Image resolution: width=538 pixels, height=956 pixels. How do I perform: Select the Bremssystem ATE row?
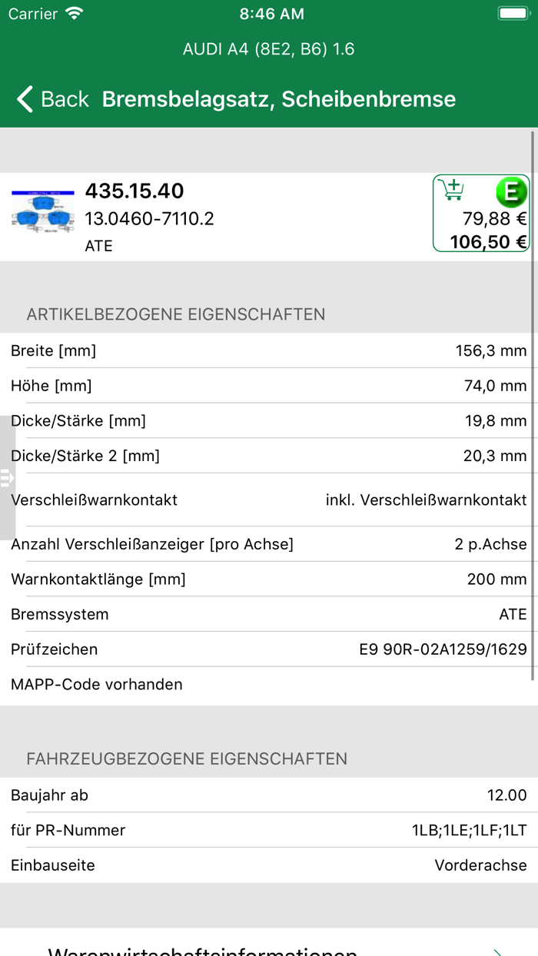pos(269,614)
